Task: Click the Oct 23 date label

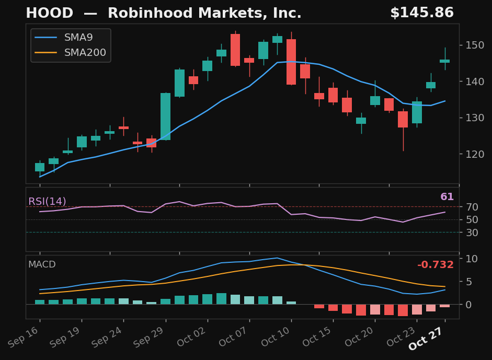Action: pyautogui.click(x=402, y=336)
